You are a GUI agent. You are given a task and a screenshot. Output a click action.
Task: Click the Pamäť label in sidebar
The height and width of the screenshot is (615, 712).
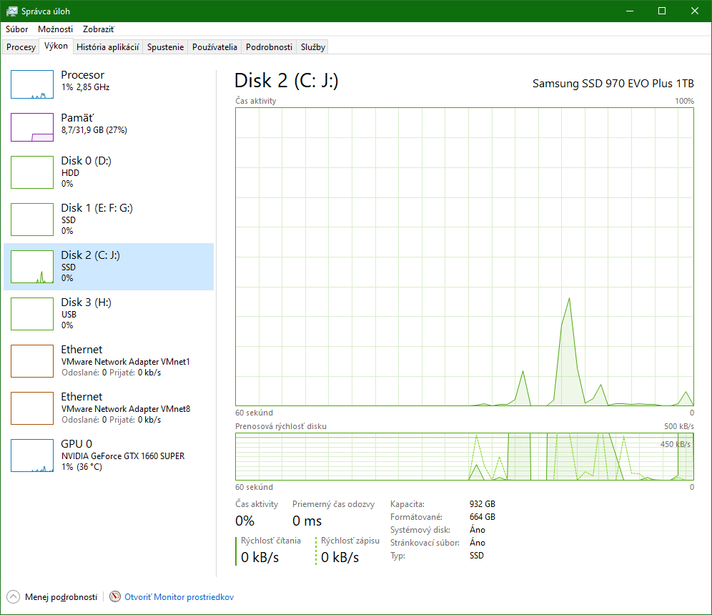[x=77, y=118]
